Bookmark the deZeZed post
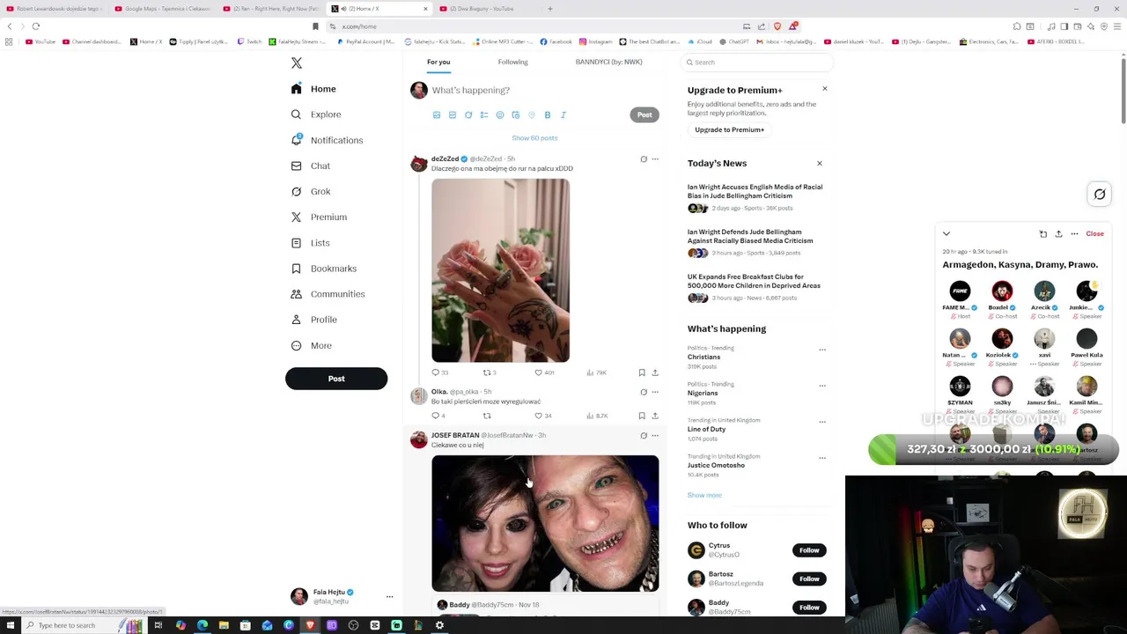The width and height of the screenshot is (1127, 634). coord(642,372)
